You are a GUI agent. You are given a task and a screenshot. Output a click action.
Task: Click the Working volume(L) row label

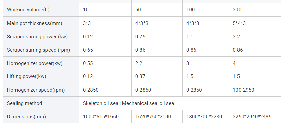coord(28,10)
